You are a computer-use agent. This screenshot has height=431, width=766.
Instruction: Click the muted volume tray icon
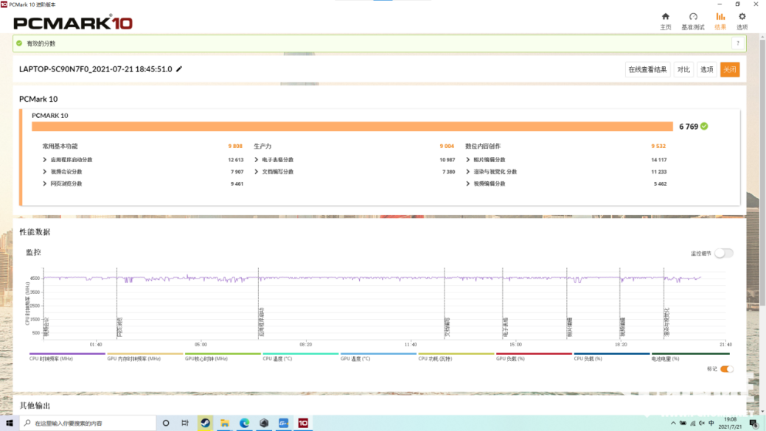point(702,423)
